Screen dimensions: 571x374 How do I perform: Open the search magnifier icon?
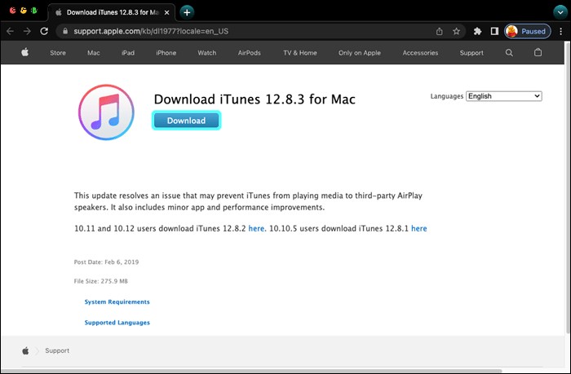pos(509,53)
